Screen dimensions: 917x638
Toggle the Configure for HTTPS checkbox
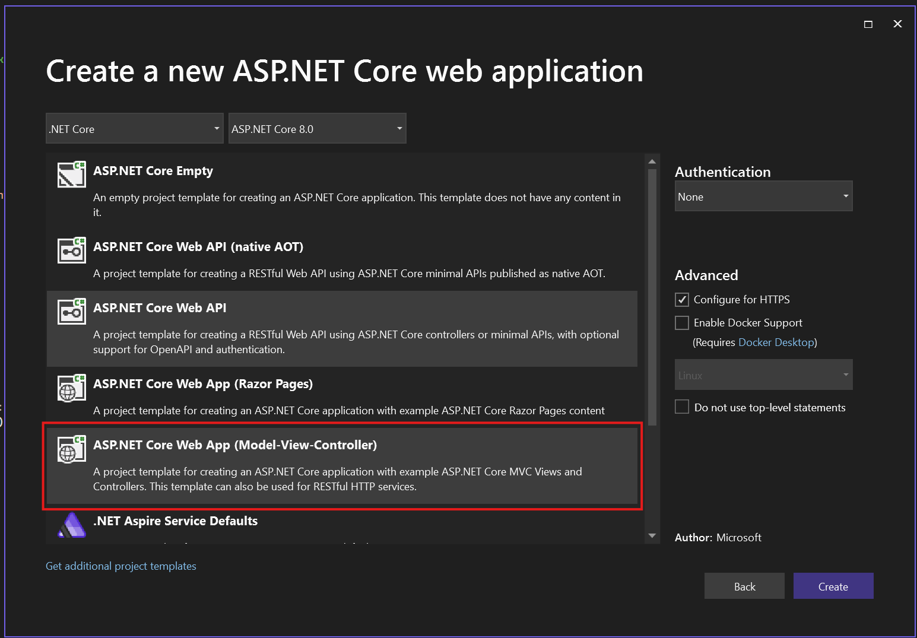coord(682,300)
